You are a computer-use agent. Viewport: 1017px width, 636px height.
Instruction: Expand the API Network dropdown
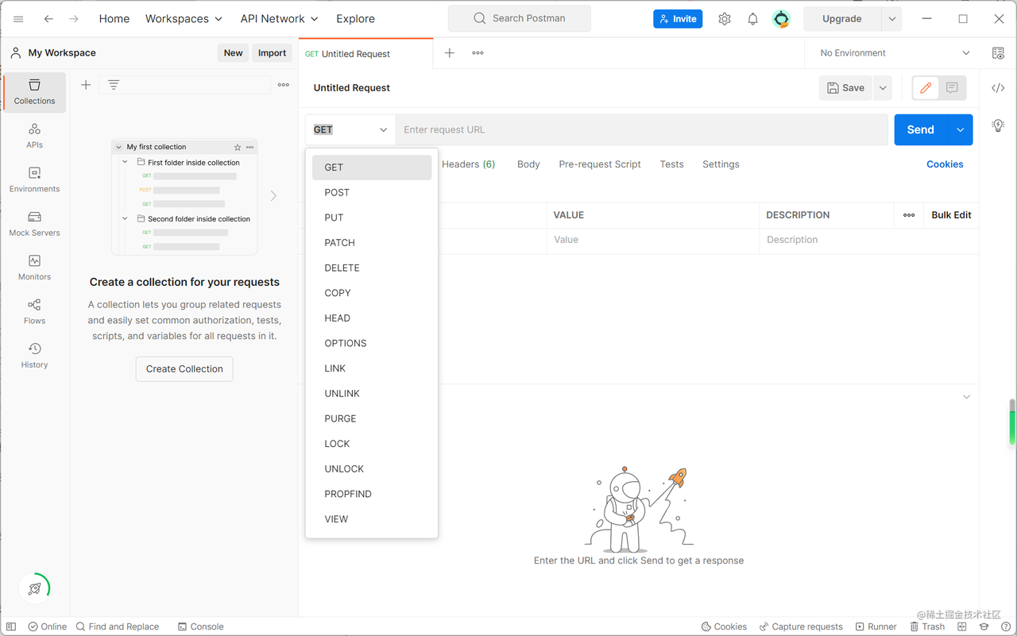[280, 19]
